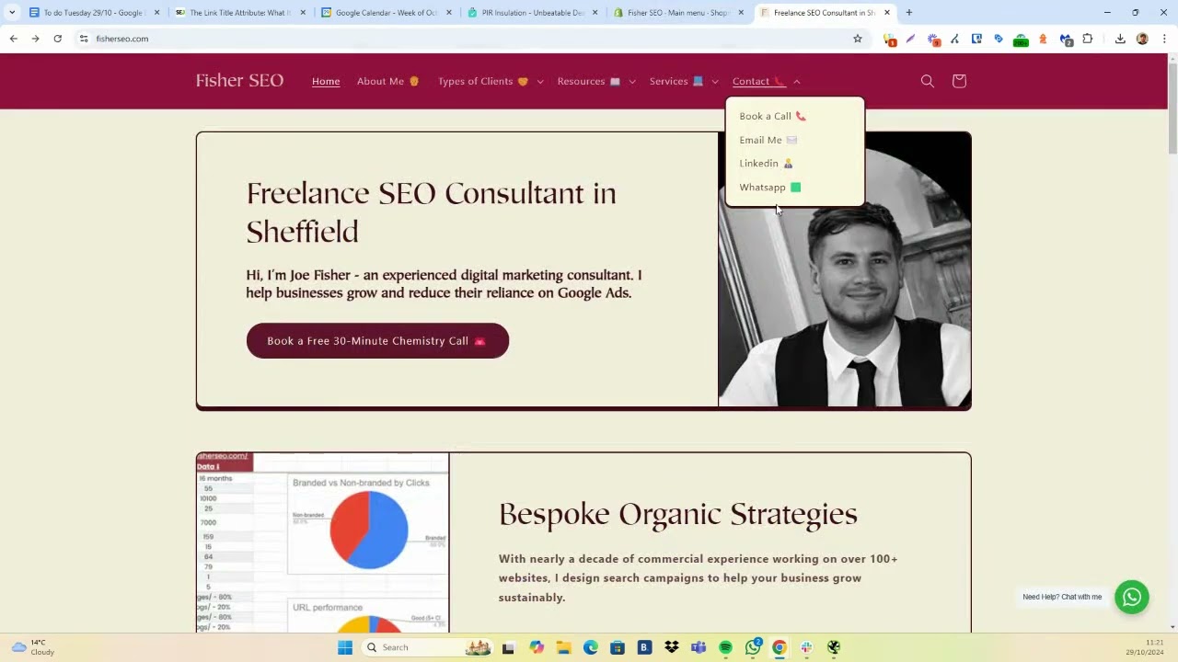Click the orange chess-piece extension icon

pyautogui.click(x=1043, y=39)
